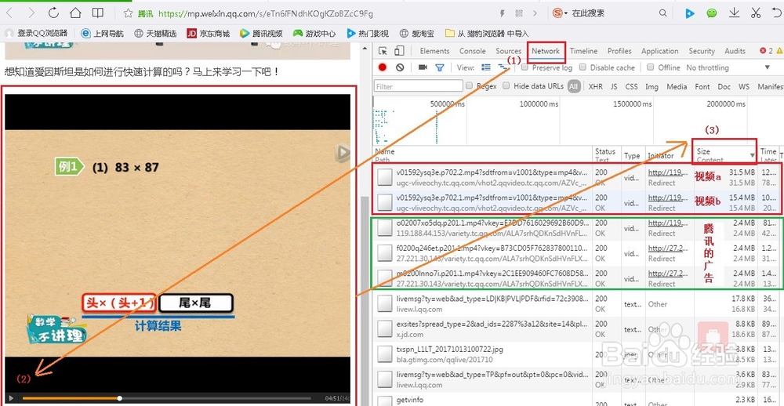Check the Offline checkbox
This screenshot has width=784, height=406.
coord(651,67)
